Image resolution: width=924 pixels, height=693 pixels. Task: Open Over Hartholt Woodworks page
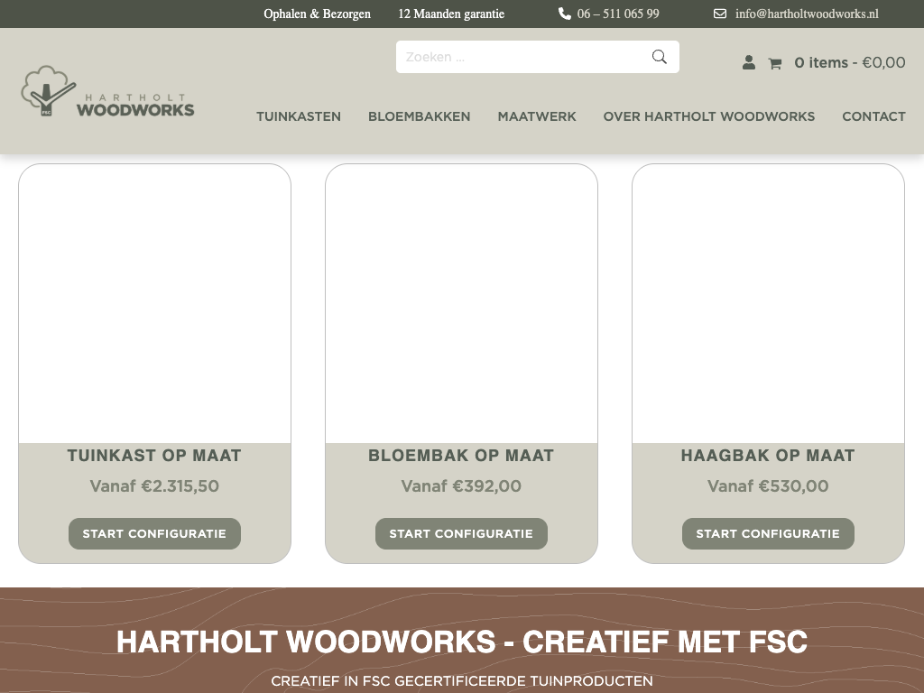(709, 116)
